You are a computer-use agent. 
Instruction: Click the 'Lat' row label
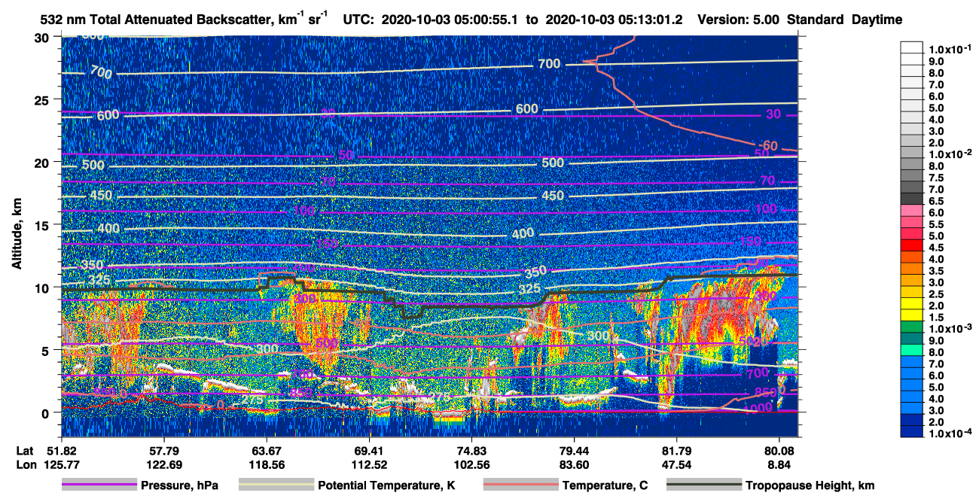24,450
